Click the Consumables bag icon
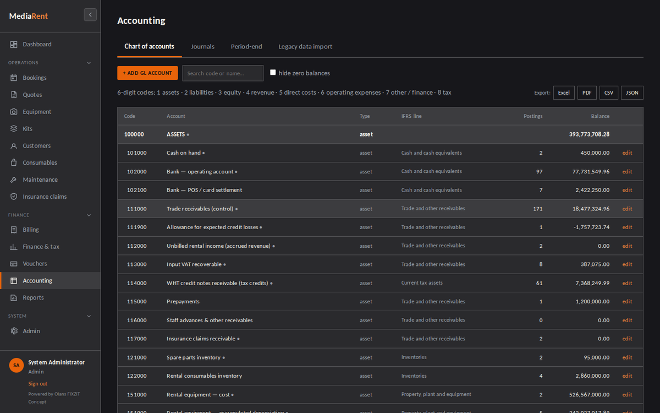Screen dimensions: 660x413 [x=14, y=163]
